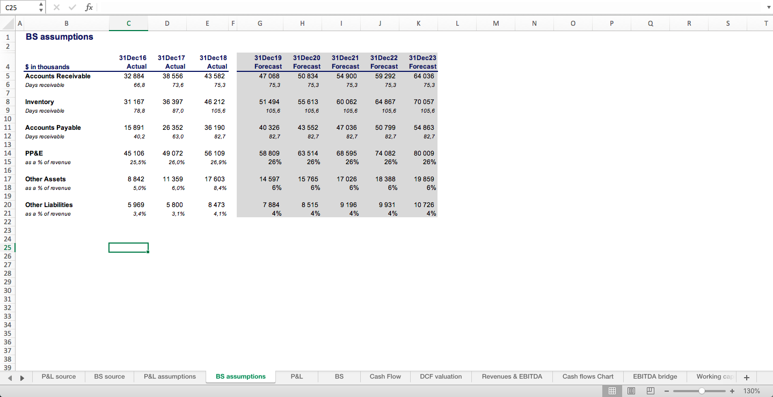
Task: Go to the Revenues & EBITDA tab
Action: [x=512, y=377]
